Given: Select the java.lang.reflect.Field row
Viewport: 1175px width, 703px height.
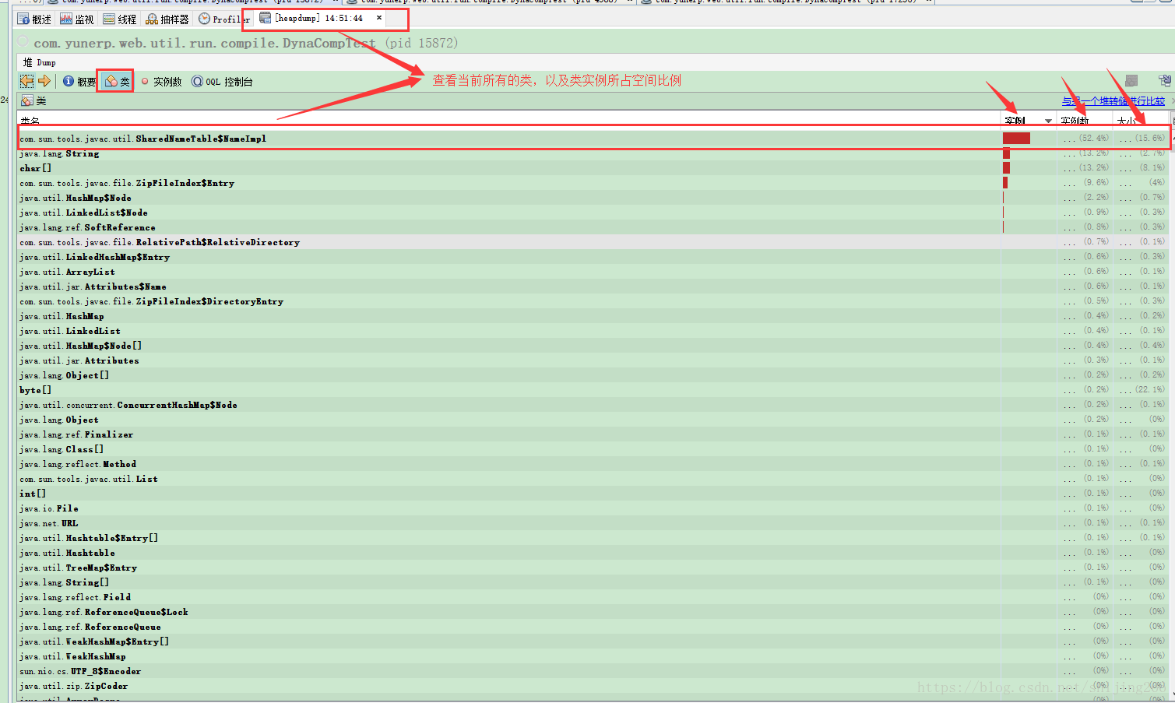Looking at the screenshot, I should click(x=594, y=597).
